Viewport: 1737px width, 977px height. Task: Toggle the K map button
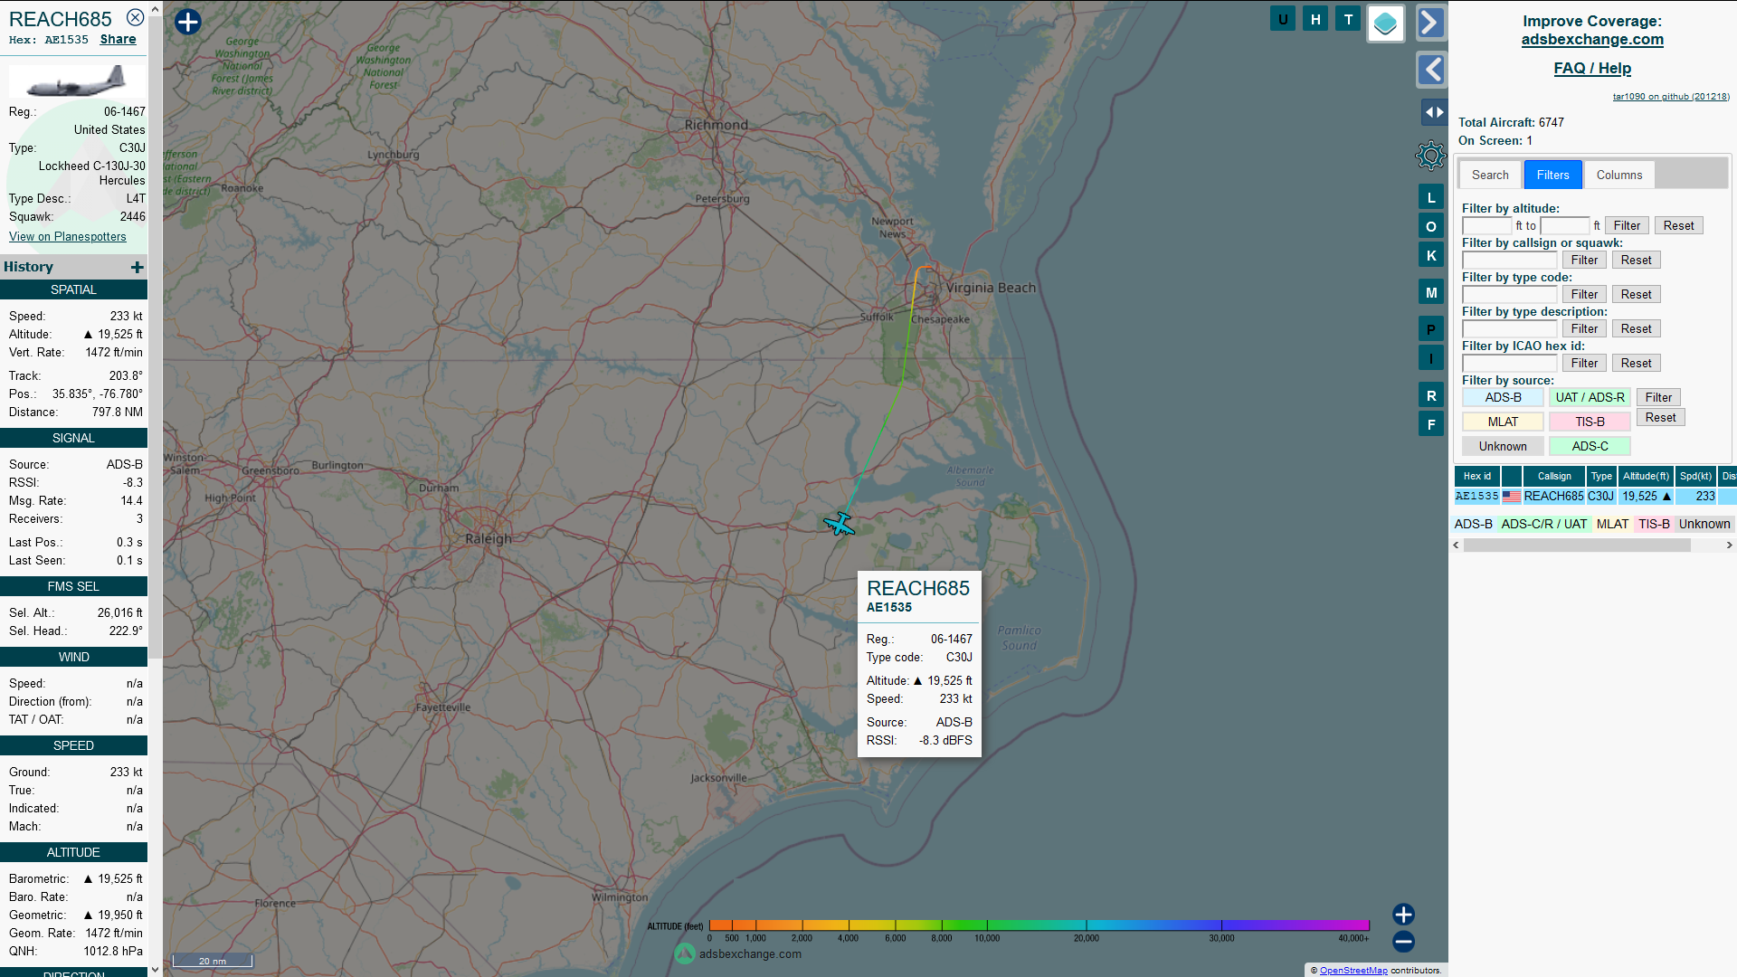click(1431, 255)
